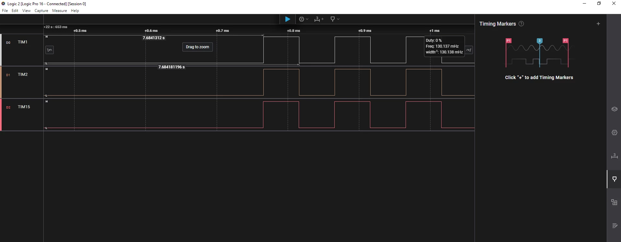This screenshot has height=242, width=621.
Task: Open the notes sidebar panel at bottom
Action: pos(614,226)
